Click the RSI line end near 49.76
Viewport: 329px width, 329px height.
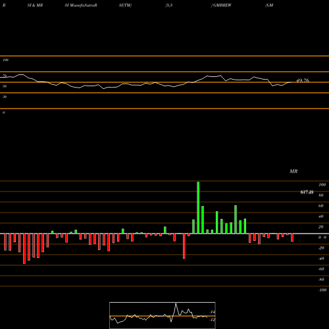click(291, 82)
